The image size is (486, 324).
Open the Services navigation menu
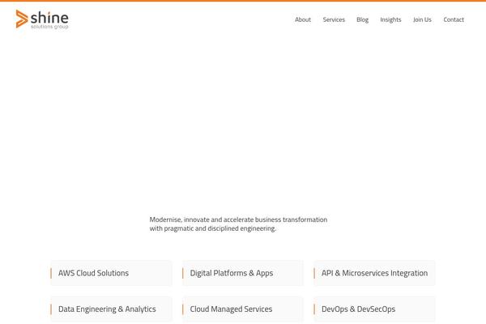pyautogui.click(x=334, y=19)
